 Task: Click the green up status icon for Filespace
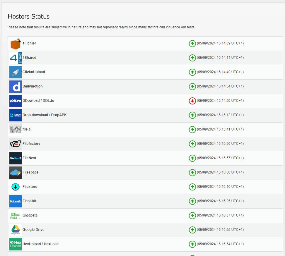[x=192, y=173]
